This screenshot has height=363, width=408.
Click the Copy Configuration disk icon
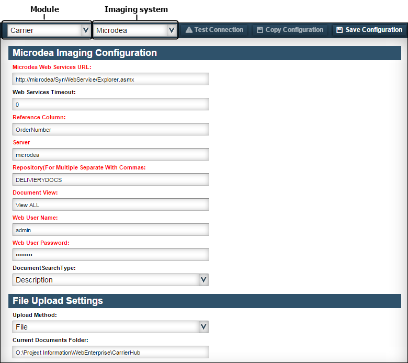(x=259, y=30)
